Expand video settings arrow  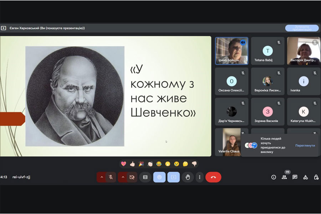click(x=123, y=177)
